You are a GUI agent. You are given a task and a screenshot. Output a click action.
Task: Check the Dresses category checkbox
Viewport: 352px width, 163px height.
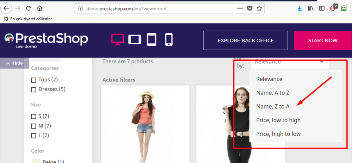(x=34, y=90)
